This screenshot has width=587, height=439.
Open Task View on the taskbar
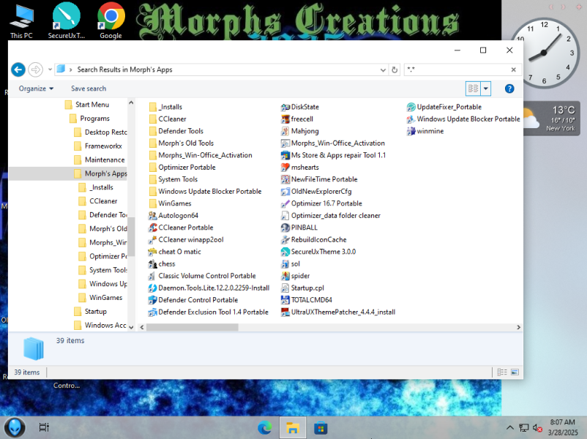tap(44, 427)
